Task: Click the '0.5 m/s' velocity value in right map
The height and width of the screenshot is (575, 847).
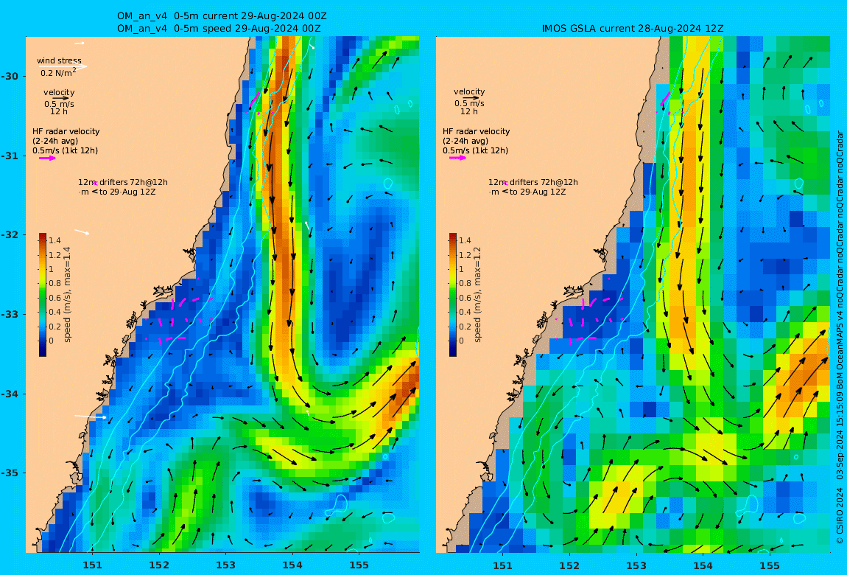Action: point(469,104)
